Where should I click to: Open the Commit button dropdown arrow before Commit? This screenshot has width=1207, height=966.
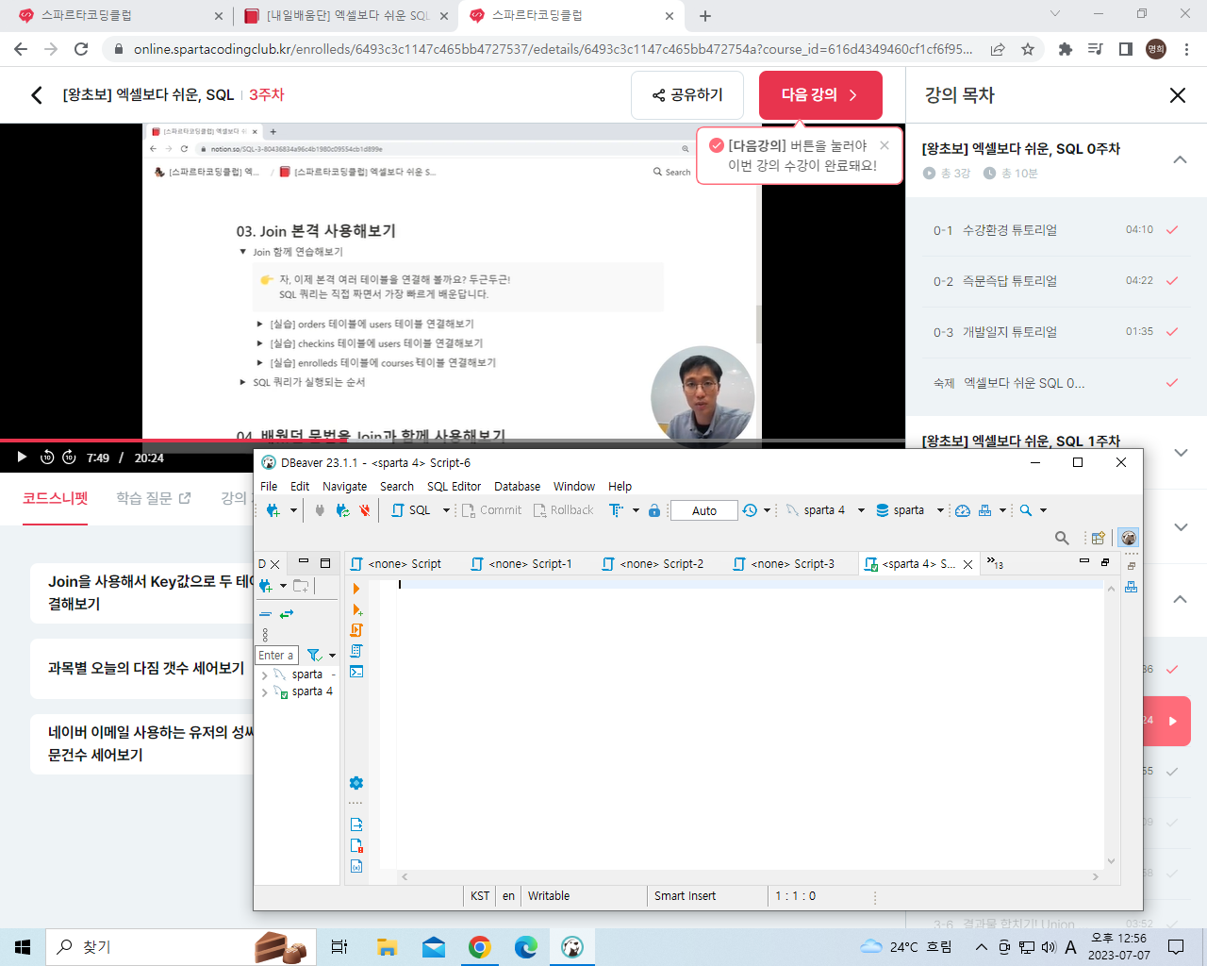(446, 510)
